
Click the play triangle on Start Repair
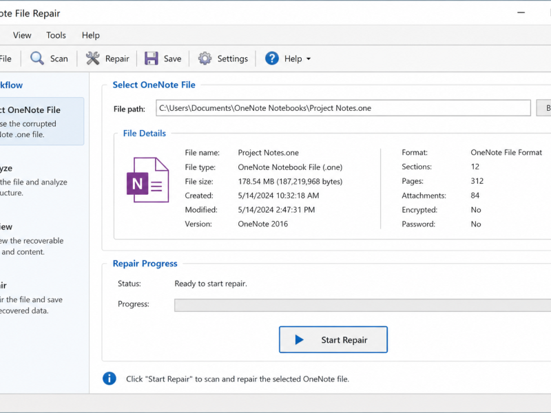coord(299,339)
